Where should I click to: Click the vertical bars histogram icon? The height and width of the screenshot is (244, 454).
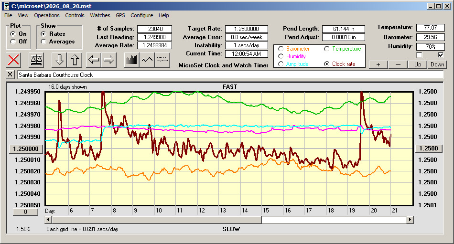132,60
